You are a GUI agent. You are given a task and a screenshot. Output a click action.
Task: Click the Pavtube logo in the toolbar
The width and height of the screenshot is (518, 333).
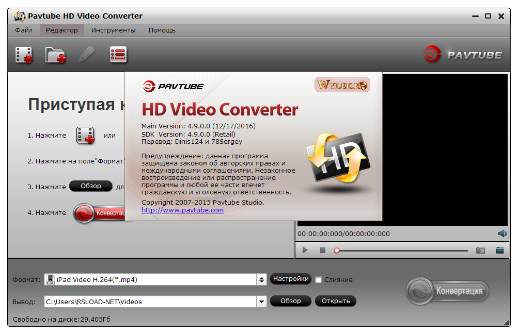tap(463, 54)
